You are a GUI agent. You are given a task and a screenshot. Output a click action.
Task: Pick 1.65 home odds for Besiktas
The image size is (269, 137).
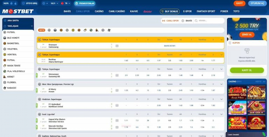coord(126,61)
